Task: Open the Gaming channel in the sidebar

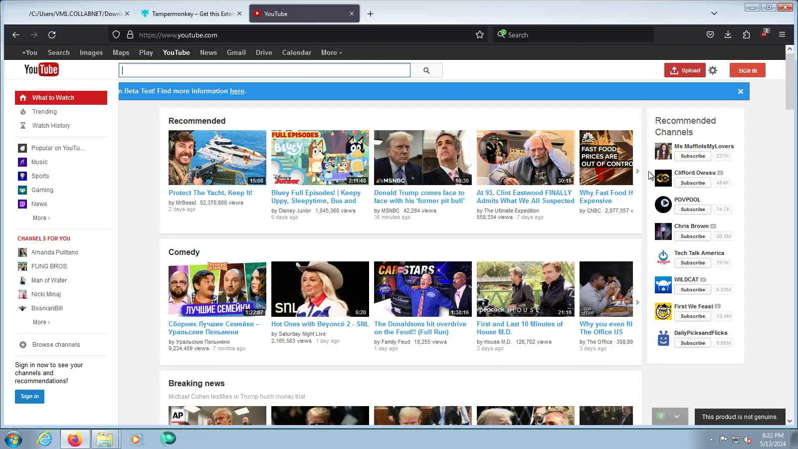Action: pos(42,190)
